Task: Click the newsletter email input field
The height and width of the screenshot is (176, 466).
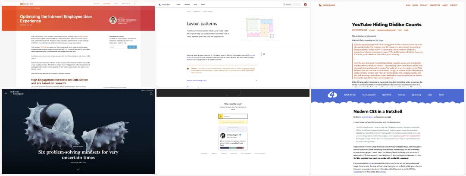Action: click(x=118, y=47)
